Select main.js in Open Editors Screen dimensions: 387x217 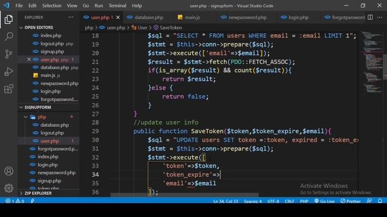(48, 75)
